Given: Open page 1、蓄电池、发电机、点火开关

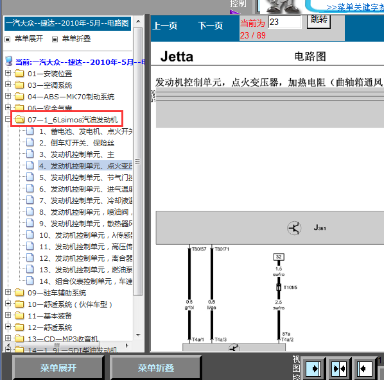Looking at the screenshot, I should (x=85, y=131).
